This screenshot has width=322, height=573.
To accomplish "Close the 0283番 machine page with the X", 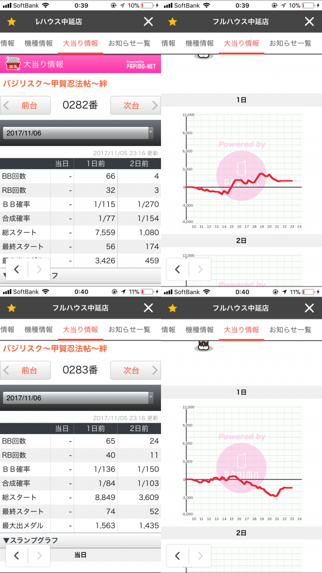I will tap(148, 308).
